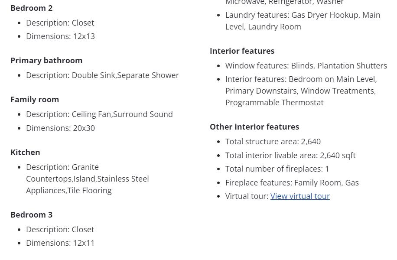Click Bedroom 3 dimensions 12x11 text
397x260 pixels.
[60, 243]
